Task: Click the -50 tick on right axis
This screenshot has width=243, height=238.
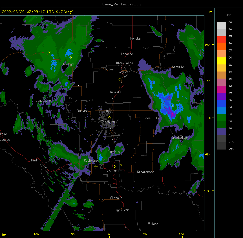Action: pyautogui.click(x=207, y=154)
